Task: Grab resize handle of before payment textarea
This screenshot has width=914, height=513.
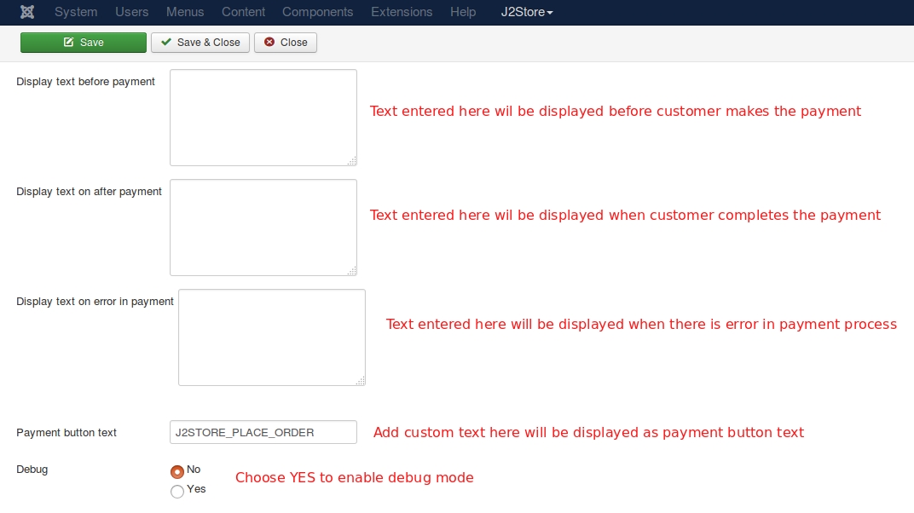Action: pyautogui.click(x=352, y=161)
